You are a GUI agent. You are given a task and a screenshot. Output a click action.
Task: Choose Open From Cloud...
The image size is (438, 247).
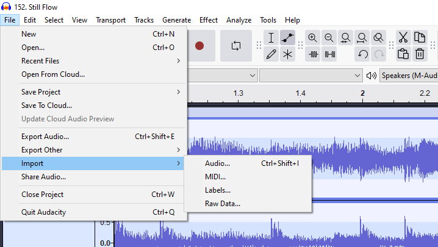pos(93,74)
